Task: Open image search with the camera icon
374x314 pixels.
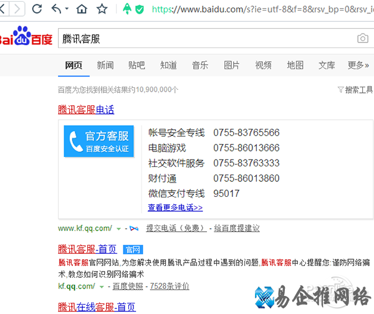Action: point(363,38)
